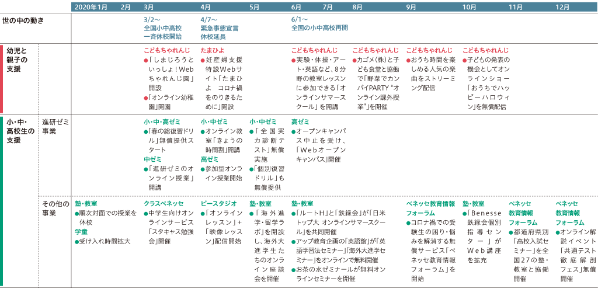Select the 小・中・高校生の支援 row label

coord(18,131)
